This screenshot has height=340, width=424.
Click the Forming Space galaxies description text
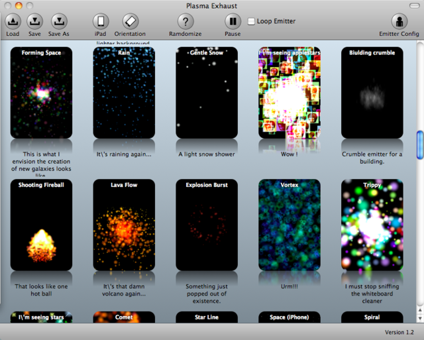pyautogui.click(x=41, y=164)
